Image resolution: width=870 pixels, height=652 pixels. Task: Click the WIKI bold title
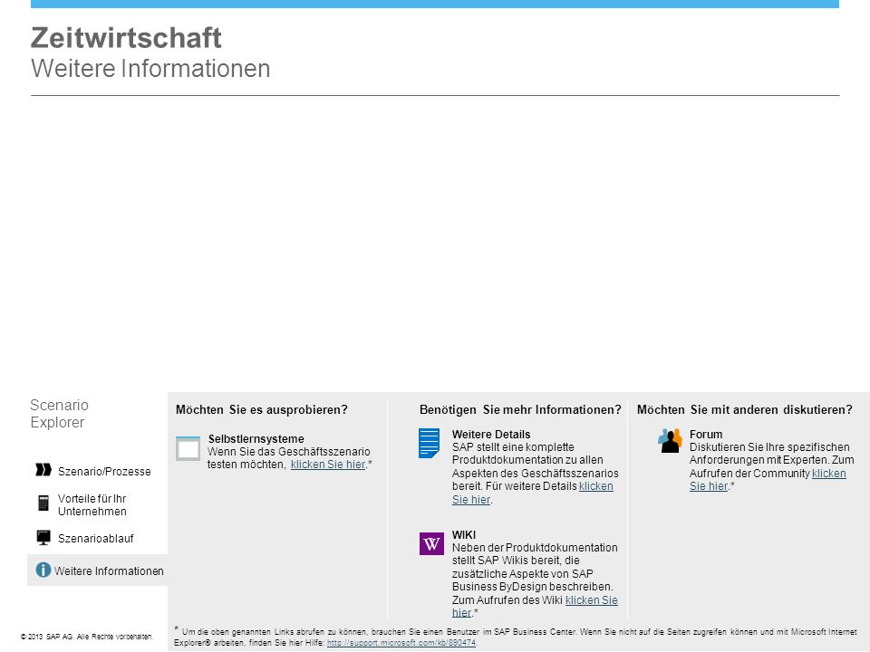(464, 535)
